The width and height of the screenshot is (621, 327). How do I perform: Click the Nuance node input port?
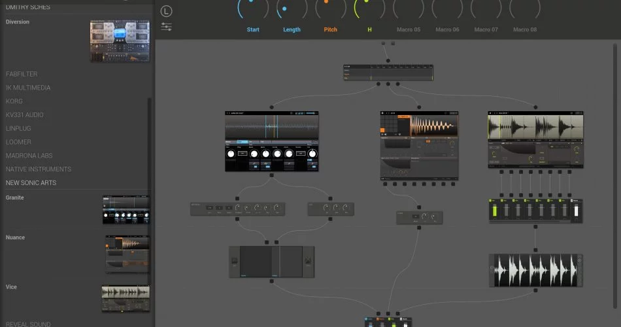tap(419, 107)
